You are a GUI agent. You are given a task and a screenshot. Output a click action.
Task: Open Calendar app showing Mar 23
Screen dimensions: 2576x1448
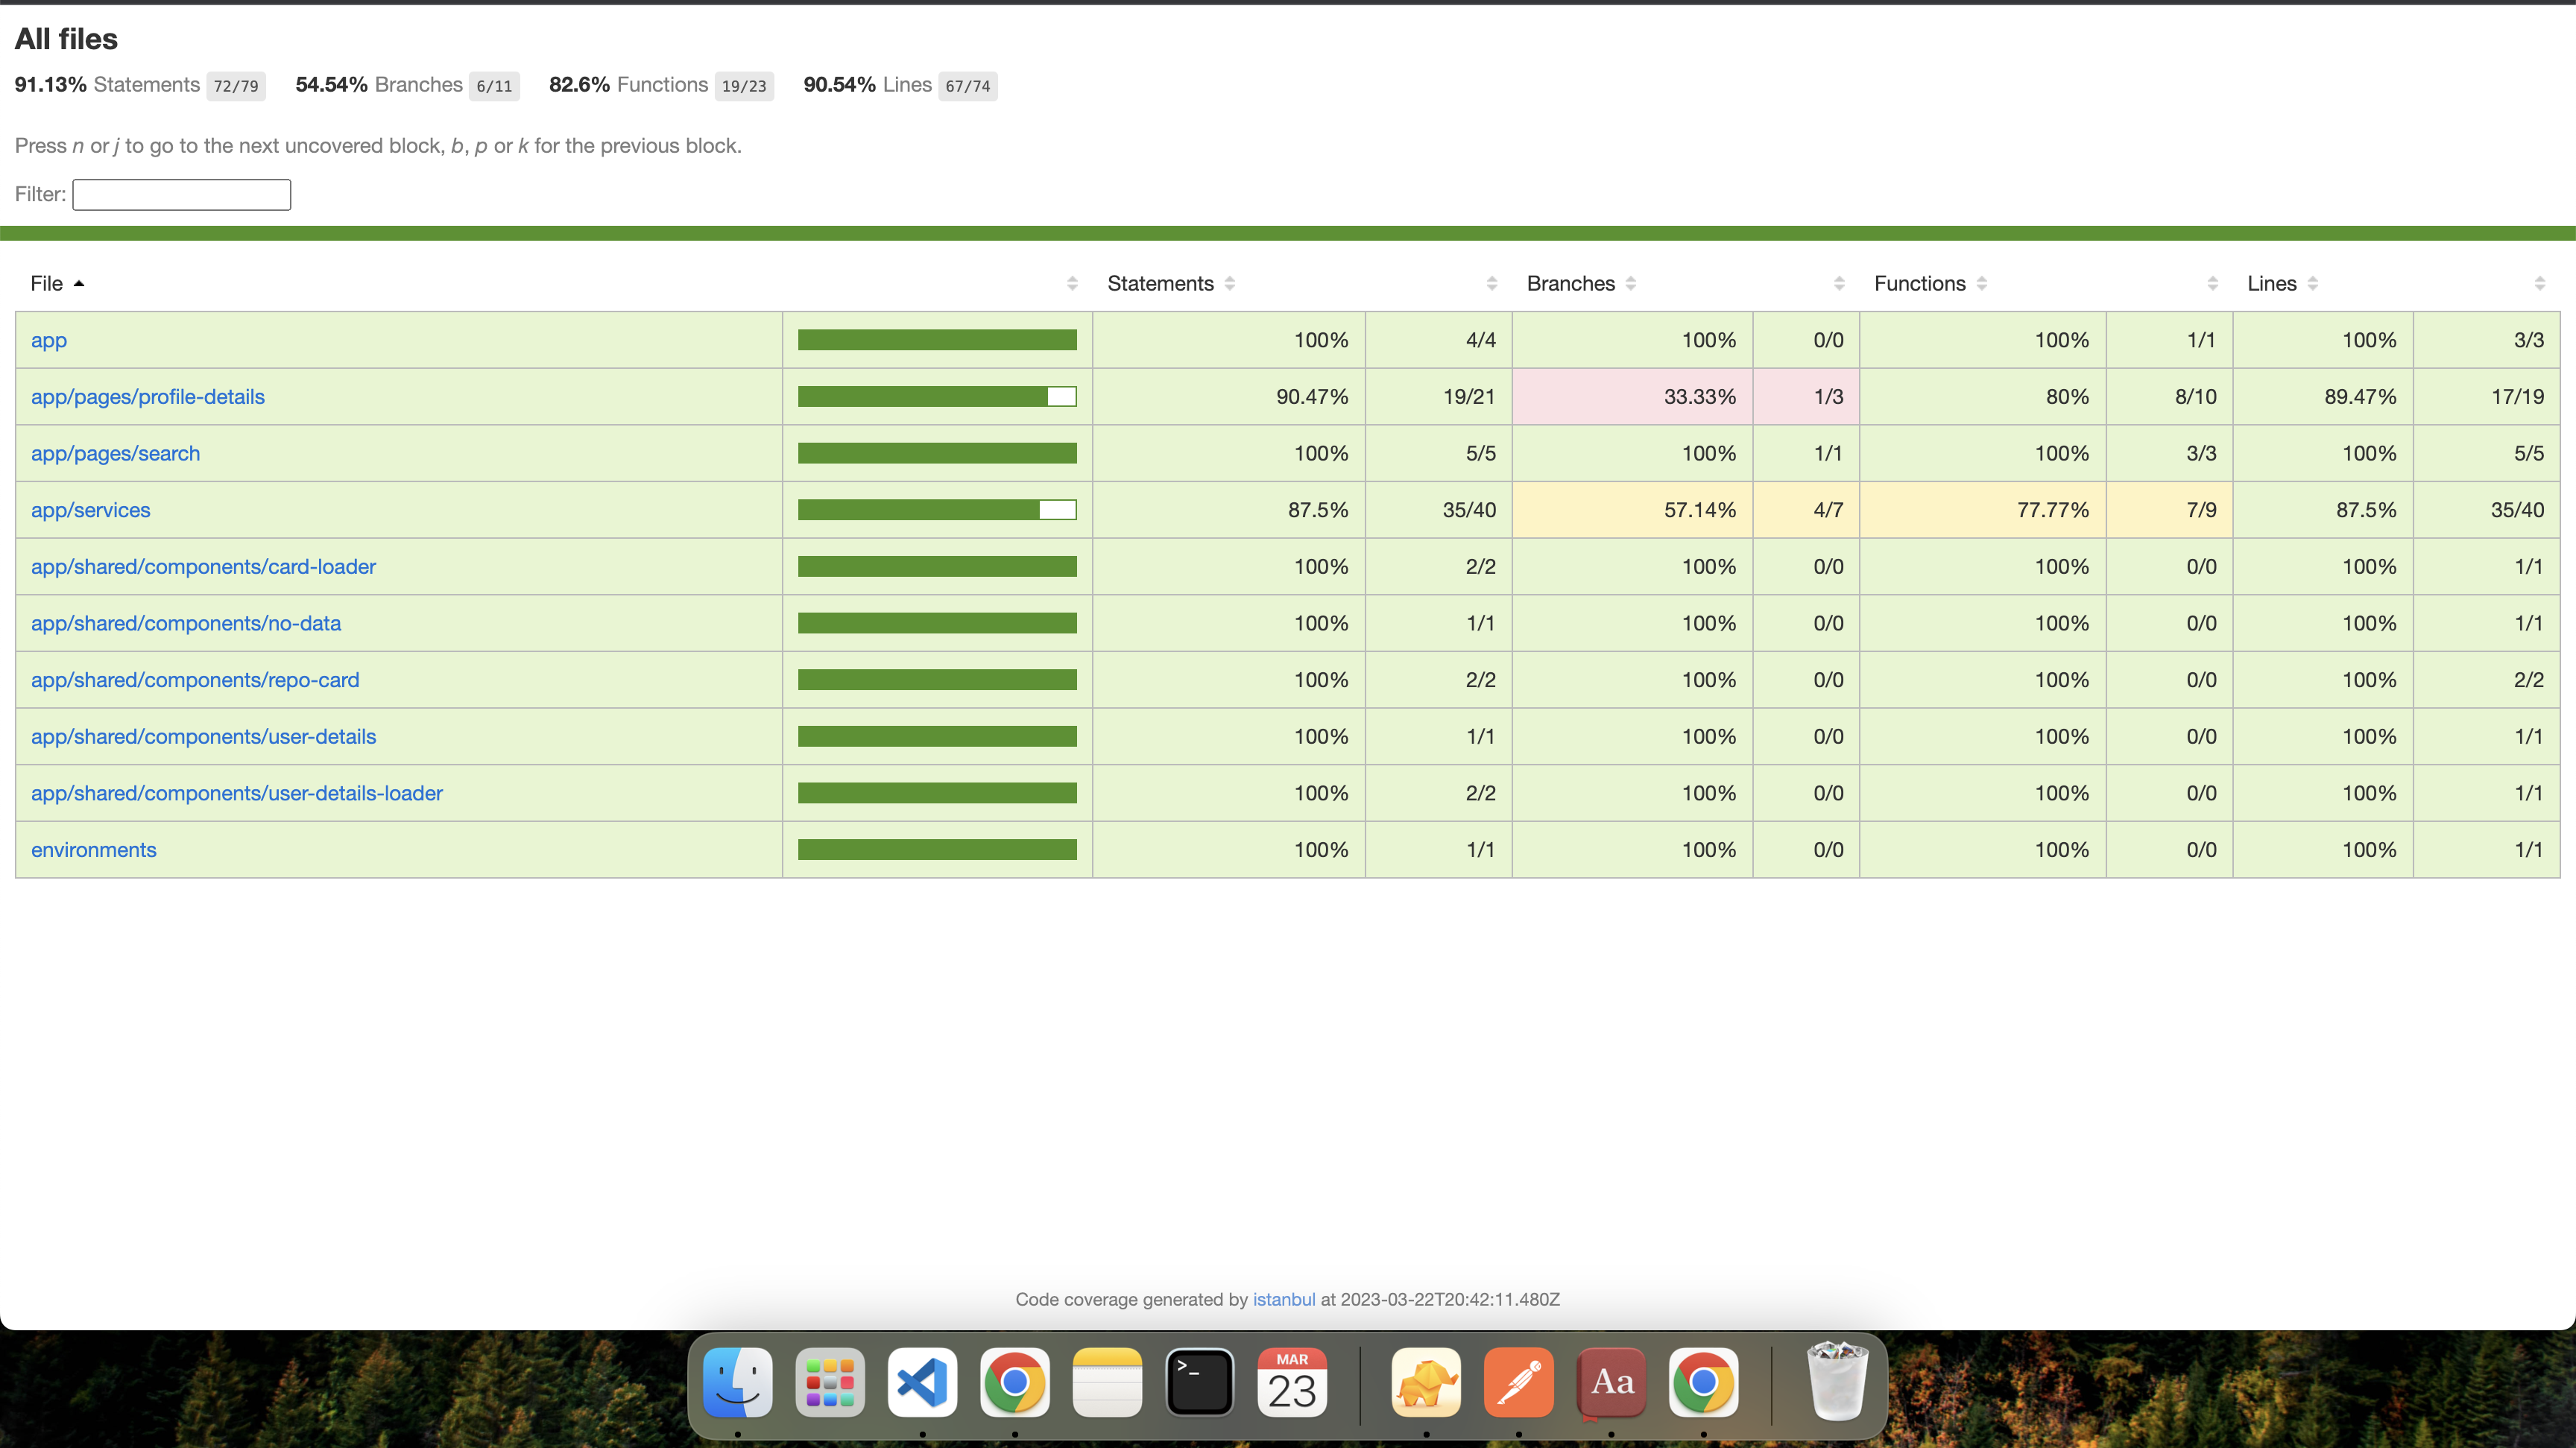[1292, 1382]
